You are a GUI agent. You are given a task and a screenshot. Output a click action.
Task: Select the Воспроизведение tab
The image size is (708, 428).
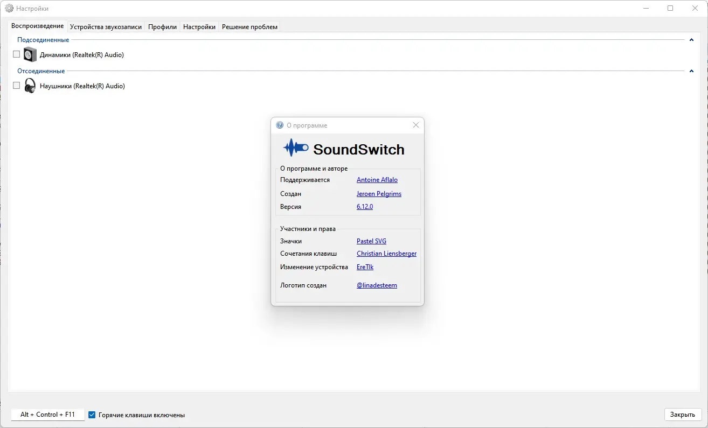[38, 26]
